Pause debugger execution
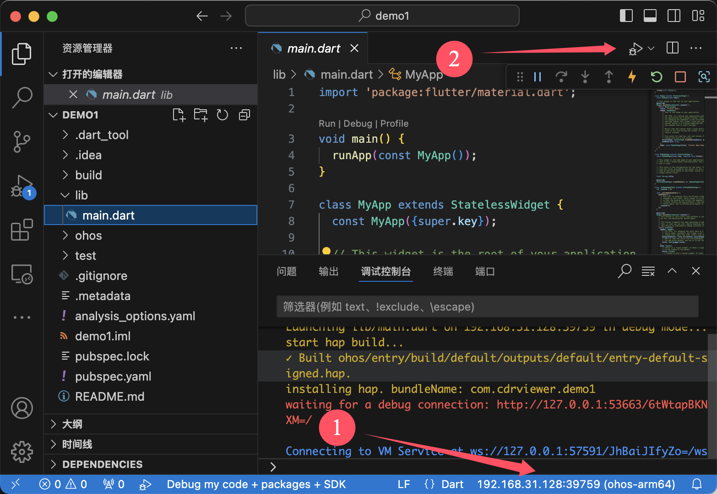The width and height of the screenshot is (717, 494). pyautogui.click(x=538, y=77)
